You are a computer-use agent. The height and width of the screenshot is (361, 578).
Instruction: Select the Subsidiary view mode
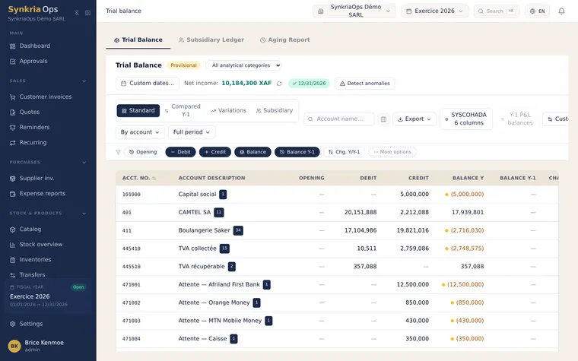[275, 110]
